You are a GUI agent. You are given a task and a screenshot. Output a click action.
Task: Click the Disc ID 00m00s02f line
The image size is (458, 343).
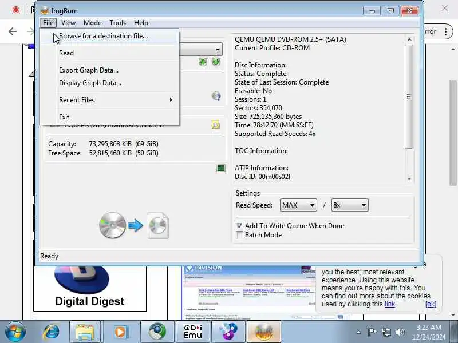click(x=263, y=177)
